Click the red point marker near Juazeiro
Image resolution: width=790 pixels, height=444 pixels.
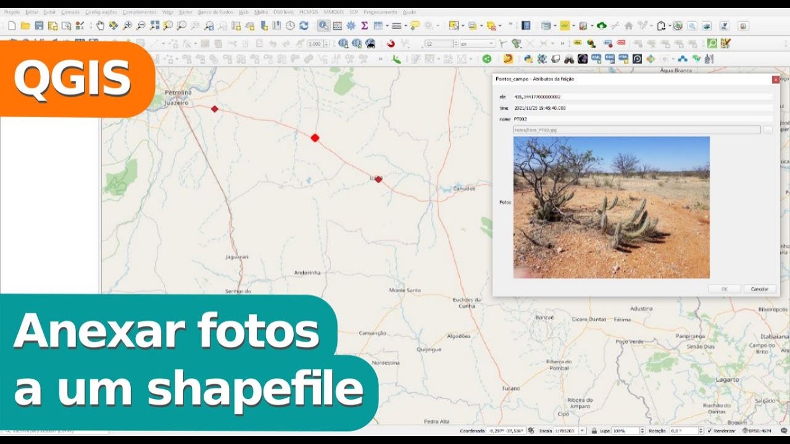(x=215, y=109)
